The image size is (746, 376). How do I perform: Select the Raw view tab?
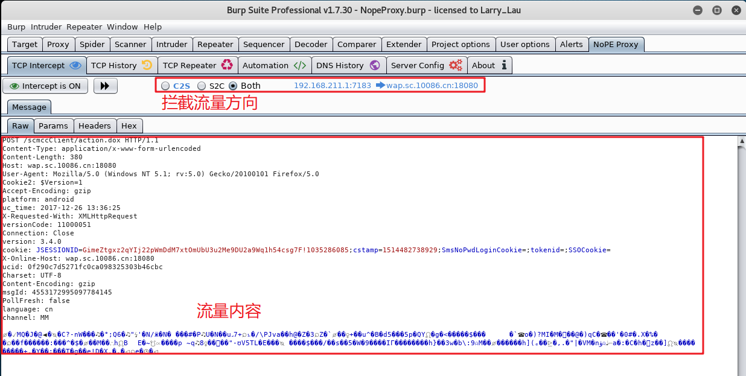[x=21, y=126]
